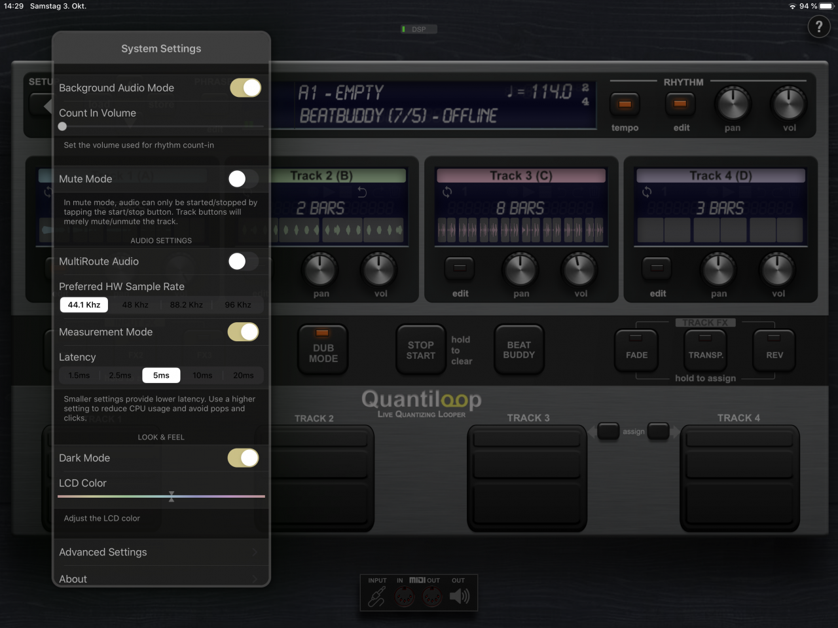Select 48 Khz sample rate
The width and height of the screenshot is (838, 628).
(136, 305)
